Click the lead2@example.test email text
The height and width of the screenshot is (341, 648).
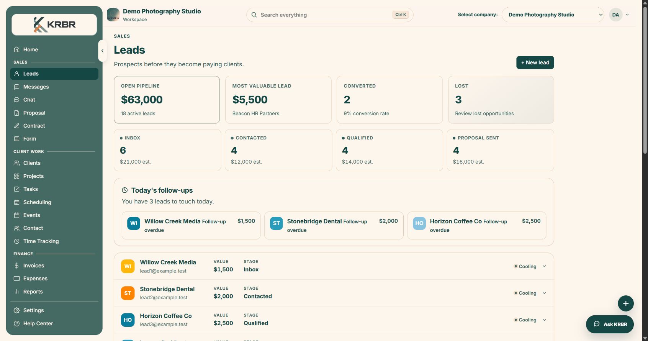(x=164, y=298)
